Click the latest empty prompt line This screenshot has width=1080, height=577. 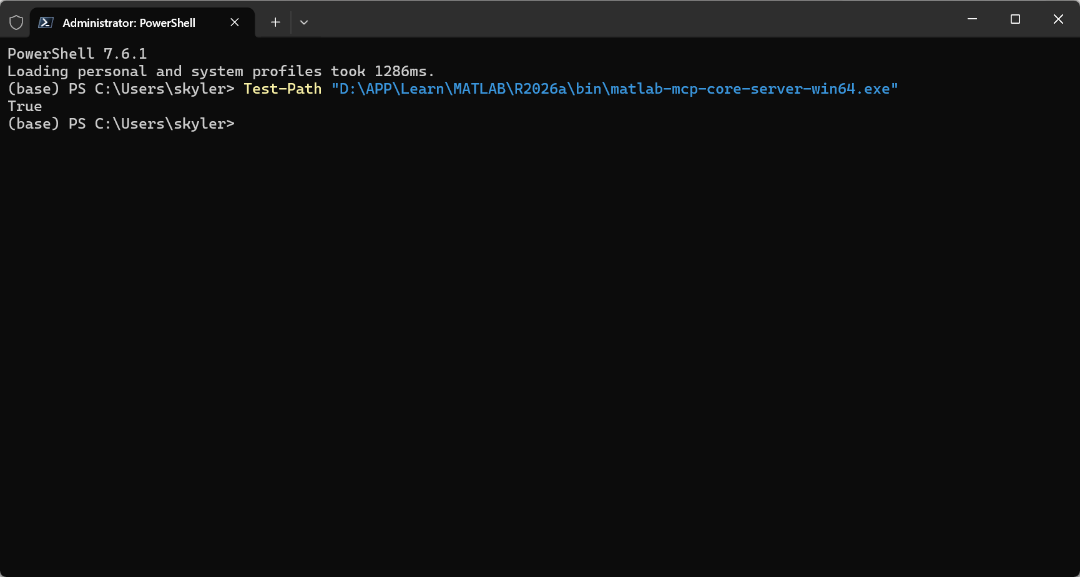[121, 124]
